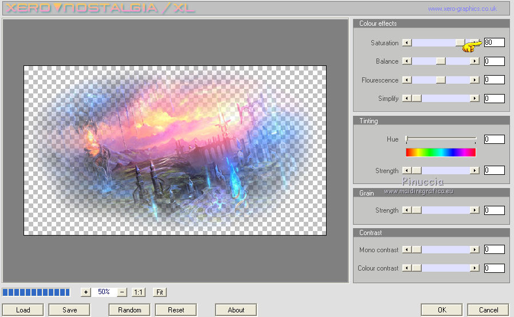Click the left arrow of the Mono contrast slider
514x317 pixels.
coord(407,249)
